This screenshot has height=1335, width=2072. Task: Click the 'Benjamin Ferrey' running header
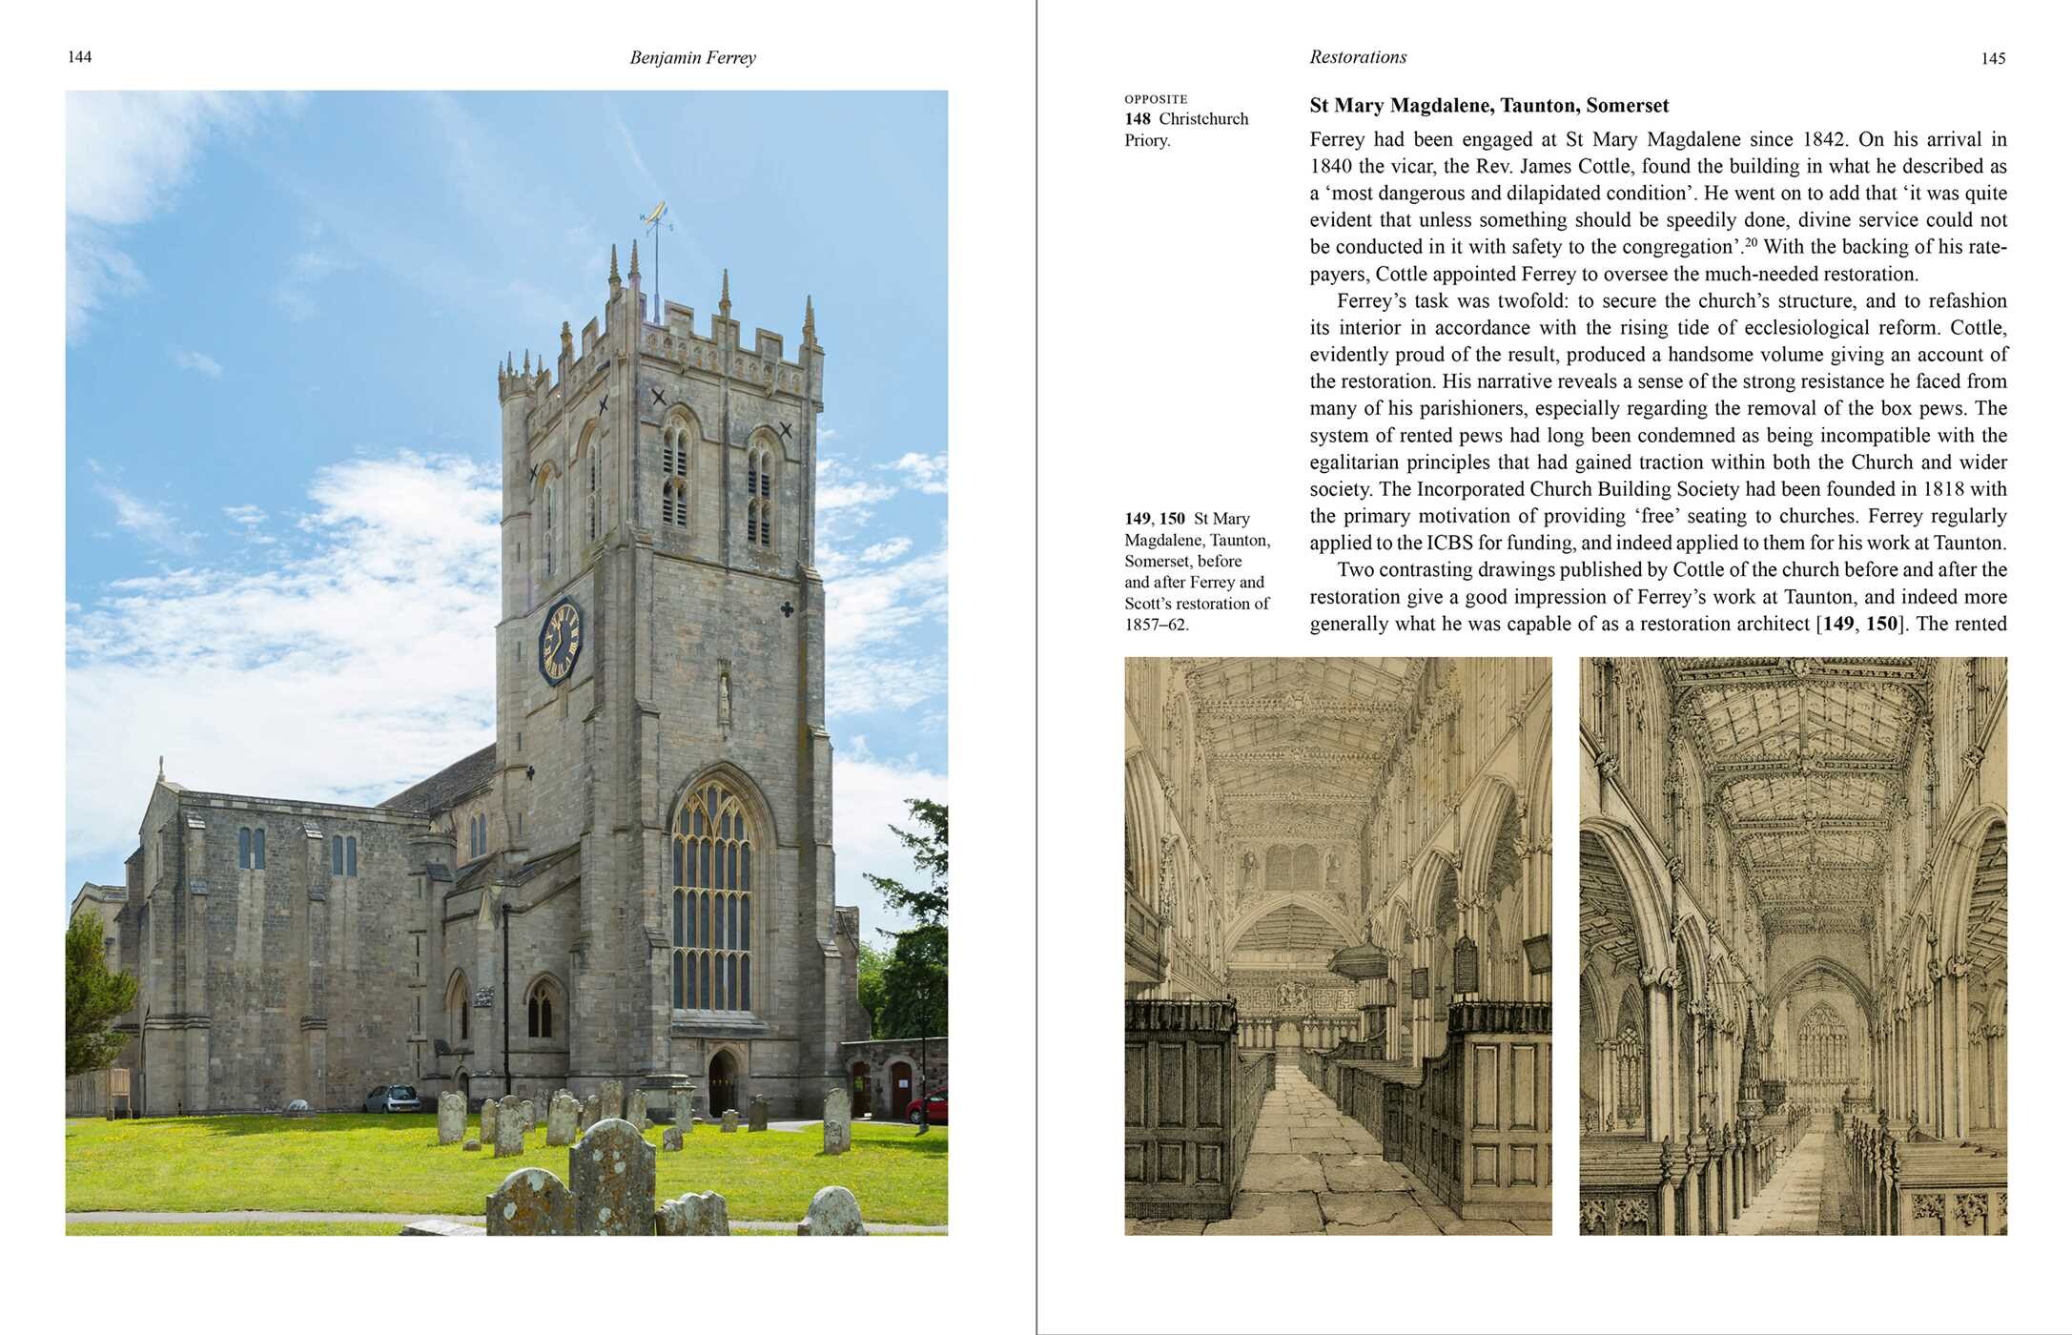point(692,58)
